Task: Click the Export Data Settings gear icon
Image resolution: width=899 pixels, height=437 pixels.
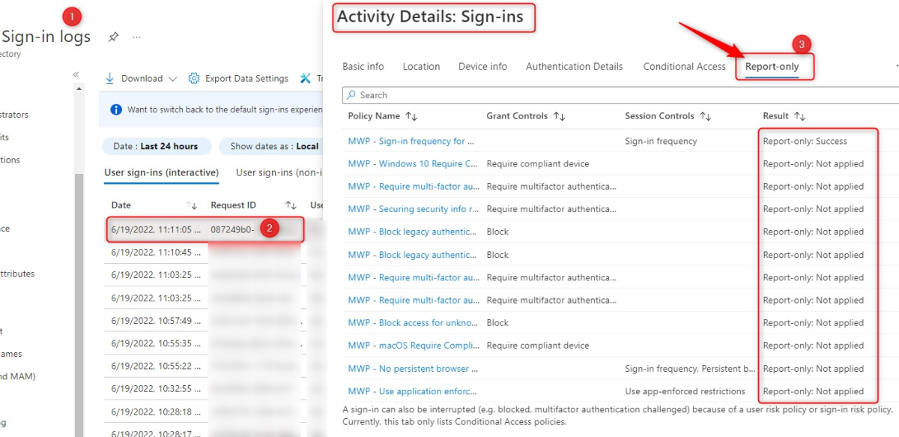Action: [194, 79]
